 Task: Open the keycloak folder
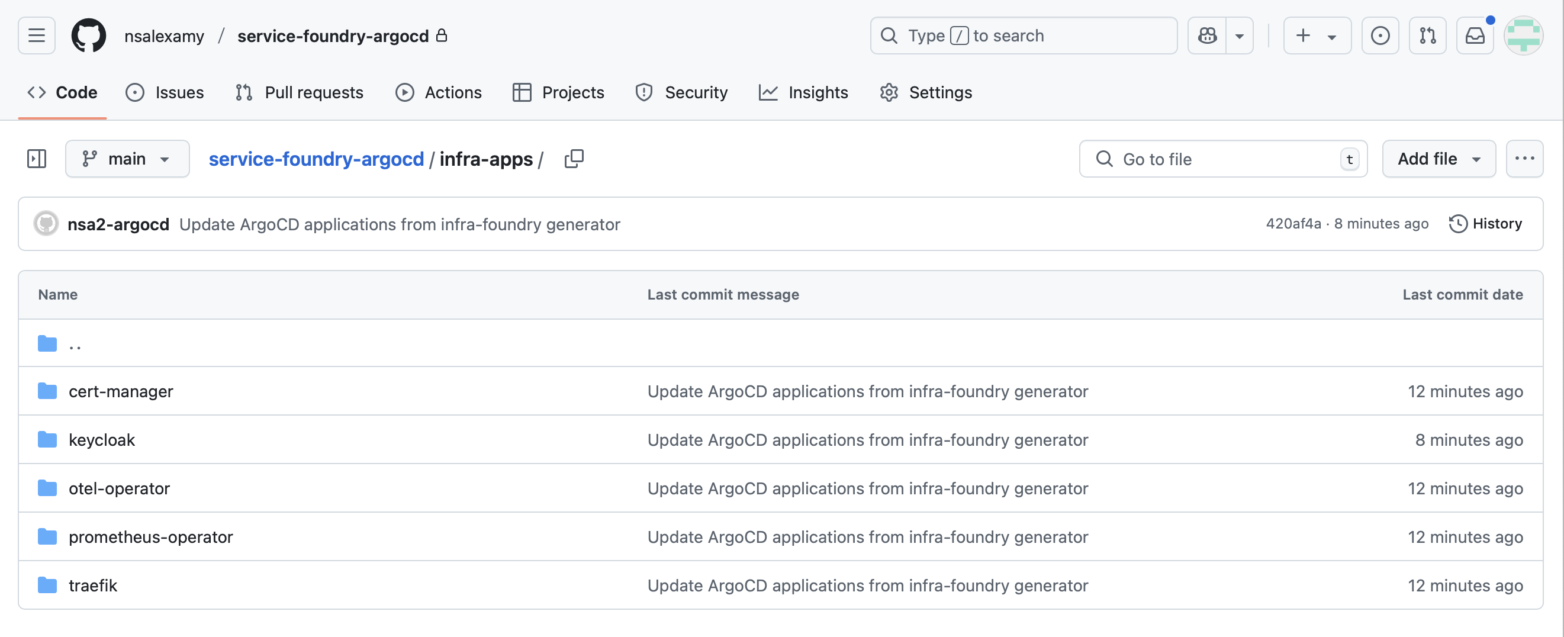coord(101,440)
